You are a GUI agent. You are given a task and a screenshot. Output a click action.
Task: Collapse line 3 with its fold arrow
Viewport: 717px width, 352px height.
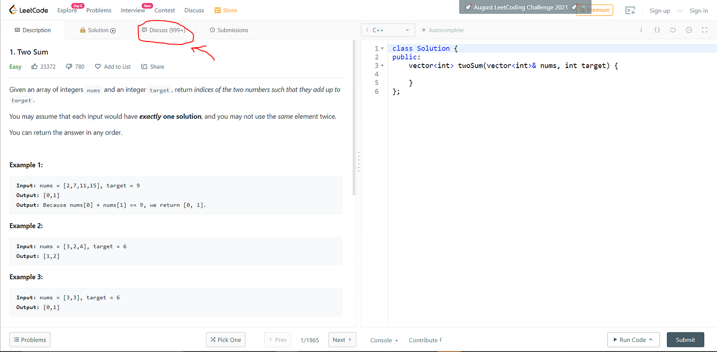[383, 65]
